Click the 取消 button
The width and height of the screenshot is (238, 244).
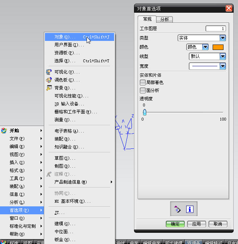(x=218, y=224)
